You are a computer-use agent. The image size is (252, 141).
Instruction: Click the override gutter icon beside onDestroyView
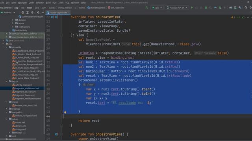click(56, 134)
